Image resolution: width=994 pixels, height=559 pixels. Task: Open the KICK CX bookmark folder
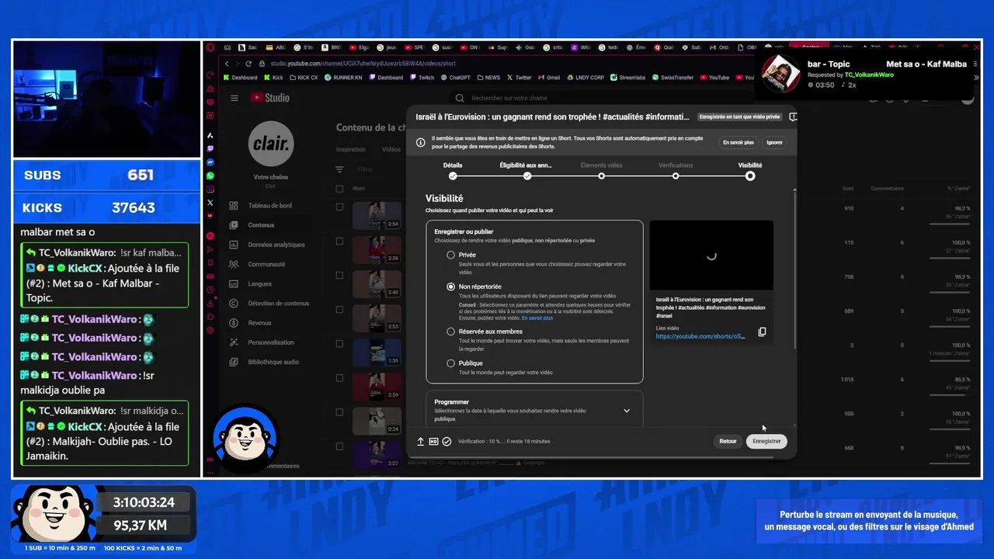(304, 78)
